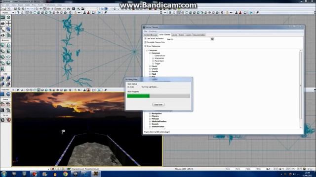Play level in top-right viewport
The height and width of the screenshot is (177, 316).
point(251,12)
